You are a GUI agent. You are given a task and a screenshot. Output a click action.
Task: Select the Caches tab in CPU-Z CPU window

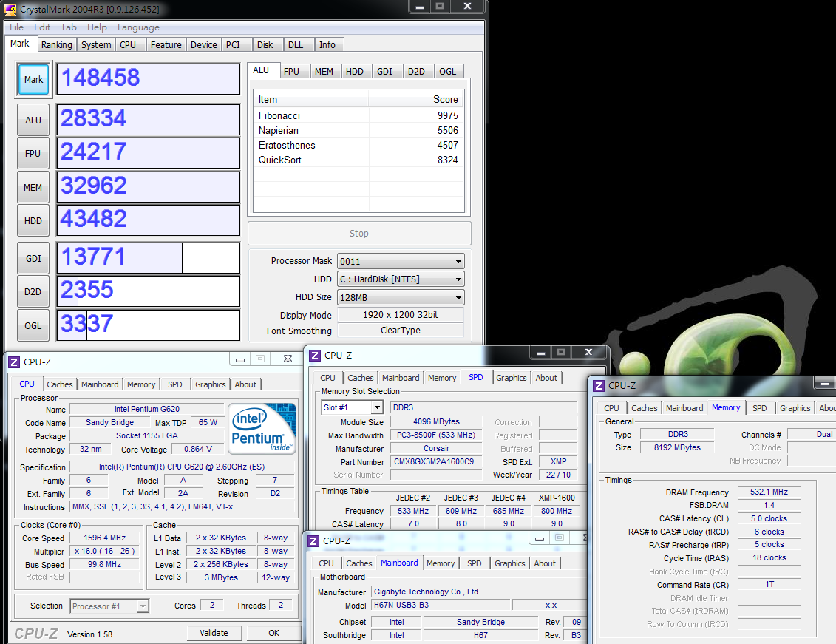[60, 384]
